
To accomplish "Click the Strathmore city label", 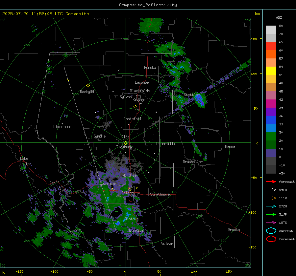I will (x=160, y=194).
